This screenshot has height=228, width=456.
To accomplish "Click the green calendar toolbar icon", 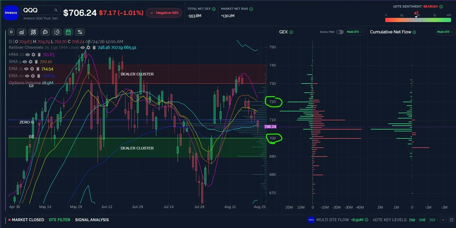I will pyautogui.click(x=68, y=32).
